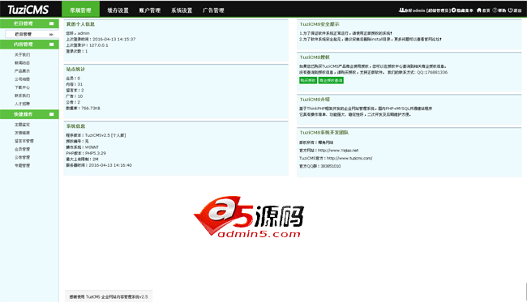The width and height of the screenshot is (527, 302).
Task: Log out with the 退出 power icon
Action: click(x=510, y=11)
